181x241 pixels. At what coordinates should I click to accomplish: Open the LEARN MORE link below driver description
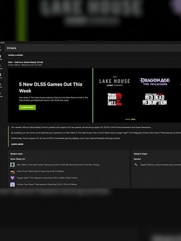tap(17, 144)
